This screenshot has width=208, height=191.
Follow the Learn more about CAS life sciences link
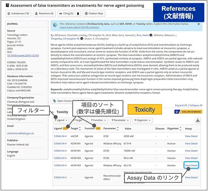click(x=79, y=27)
